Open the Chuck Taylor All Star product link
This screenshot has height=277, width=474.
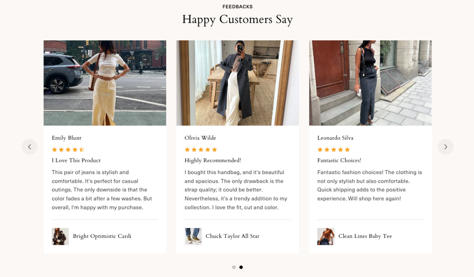(x=232, y=236)
